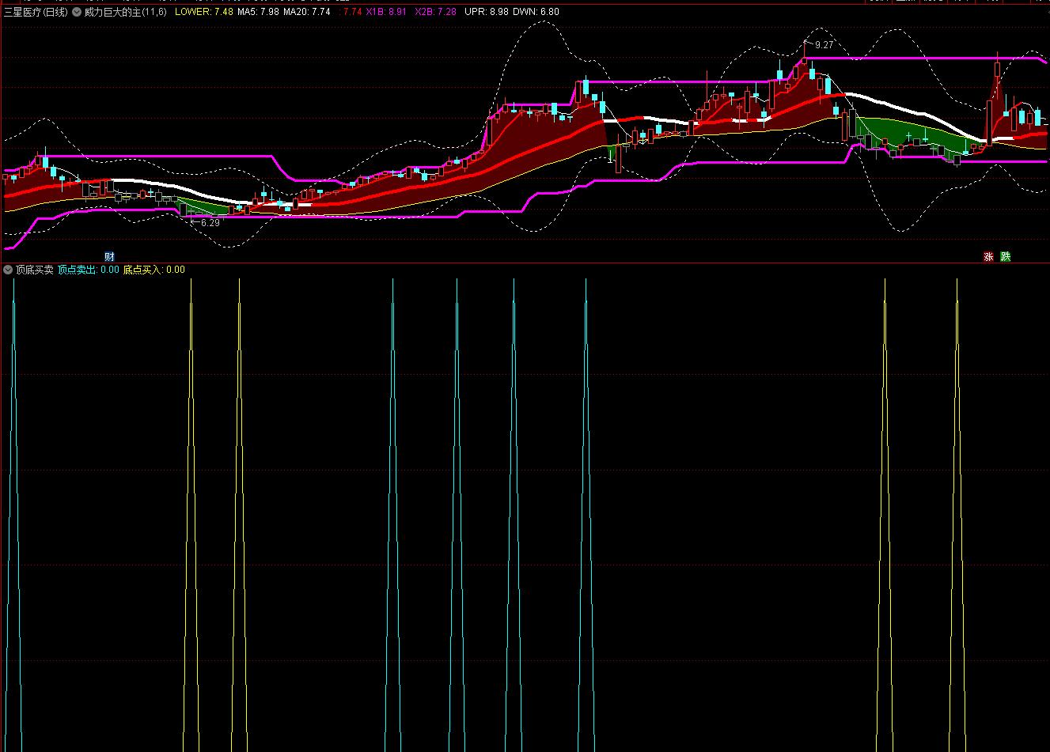The height and width of the screenshot is (752, 1050).
Task: Select the 三星医疗(日线) stock title
Action: pyautogui.click(x=36, y=12)
